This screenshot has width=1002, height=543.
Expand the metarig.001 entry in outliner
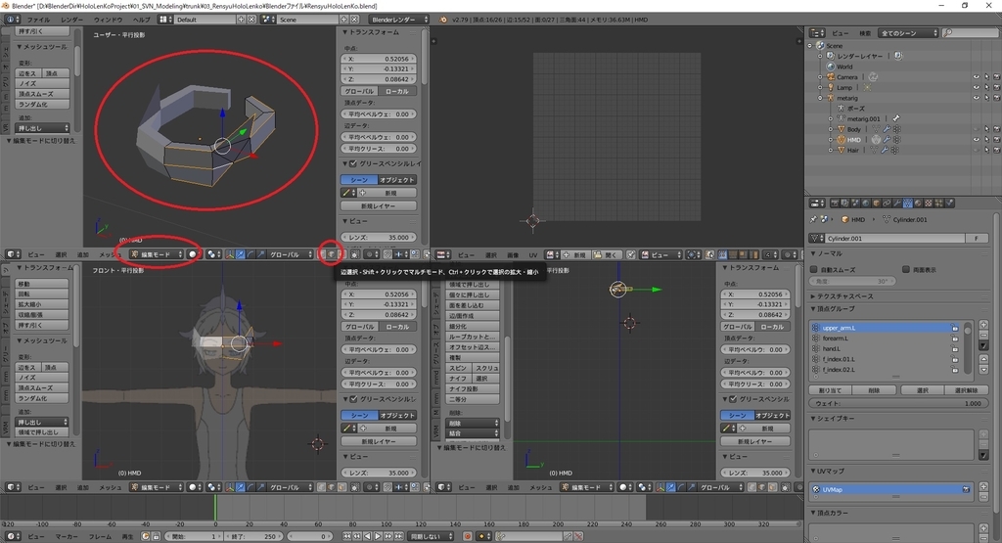pos(831,118)
